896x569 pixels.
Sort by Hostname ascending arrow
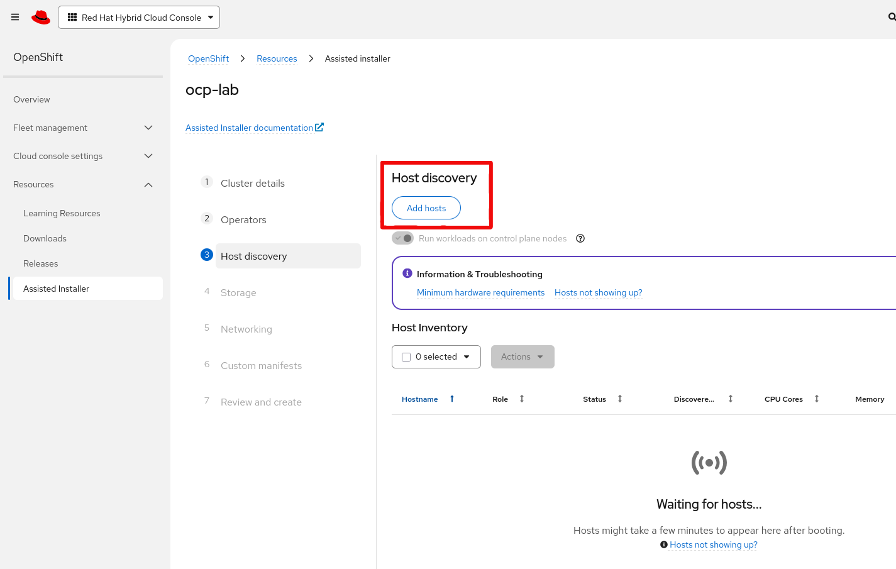(452, 399)
